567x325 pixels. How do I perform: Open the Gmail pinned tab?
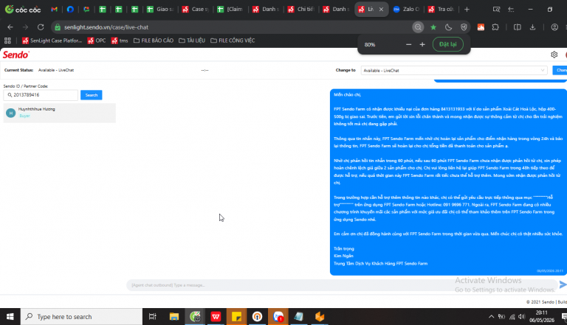54,10
